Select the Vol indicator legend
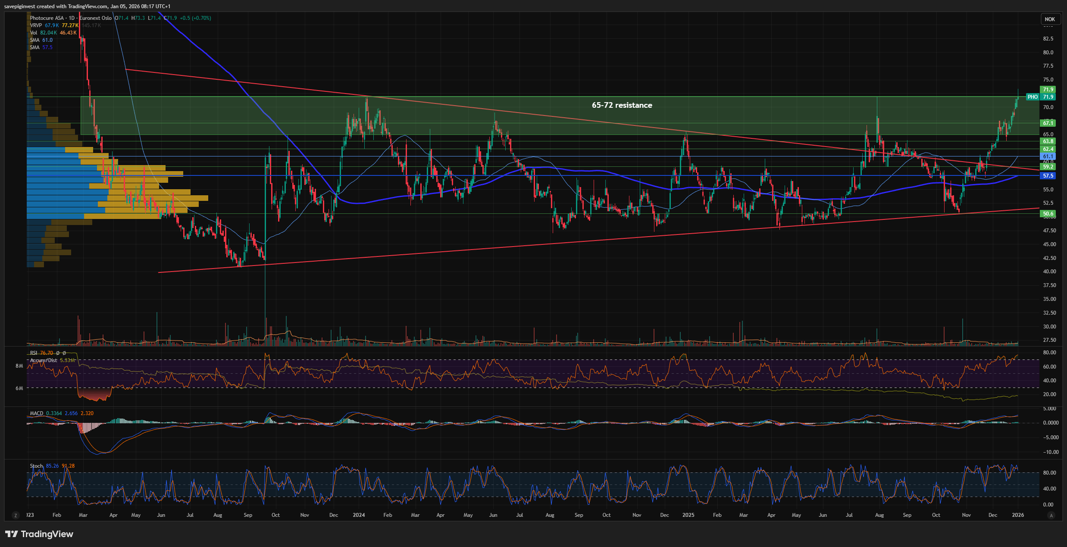1067x547 pixels. [34, 33]
